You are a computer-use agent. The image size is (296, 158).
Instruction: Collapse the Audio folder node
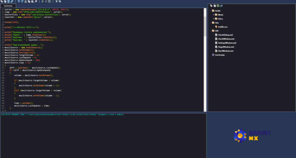211,11
